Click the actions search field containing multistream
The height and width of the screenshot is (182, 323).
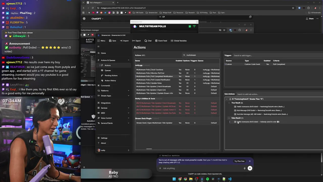click(x=201, y=55)
